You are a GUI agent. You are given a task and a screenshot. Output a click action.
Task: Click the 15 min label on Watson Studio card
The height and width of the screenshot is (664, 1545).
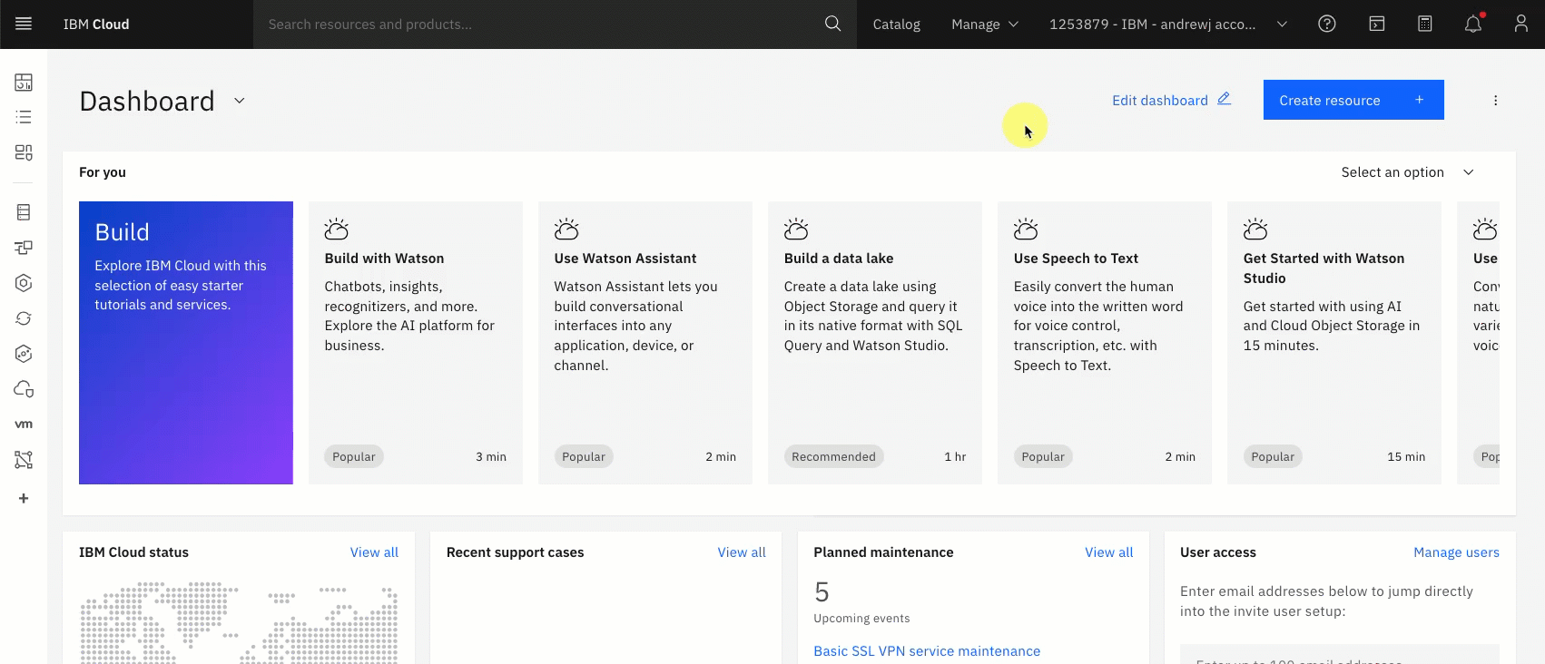coord(1406,457)
